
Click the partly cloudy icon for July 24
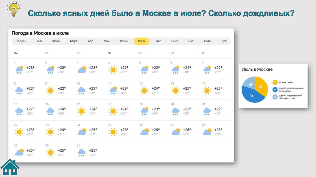tap(82, 132)
